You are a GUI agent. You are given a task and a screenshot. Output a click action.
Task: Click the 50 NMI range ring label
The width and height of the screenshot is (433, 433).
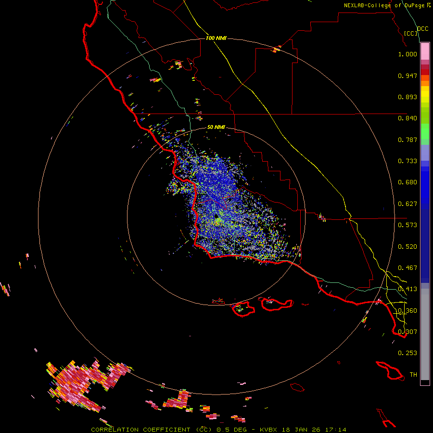point(216,127)
